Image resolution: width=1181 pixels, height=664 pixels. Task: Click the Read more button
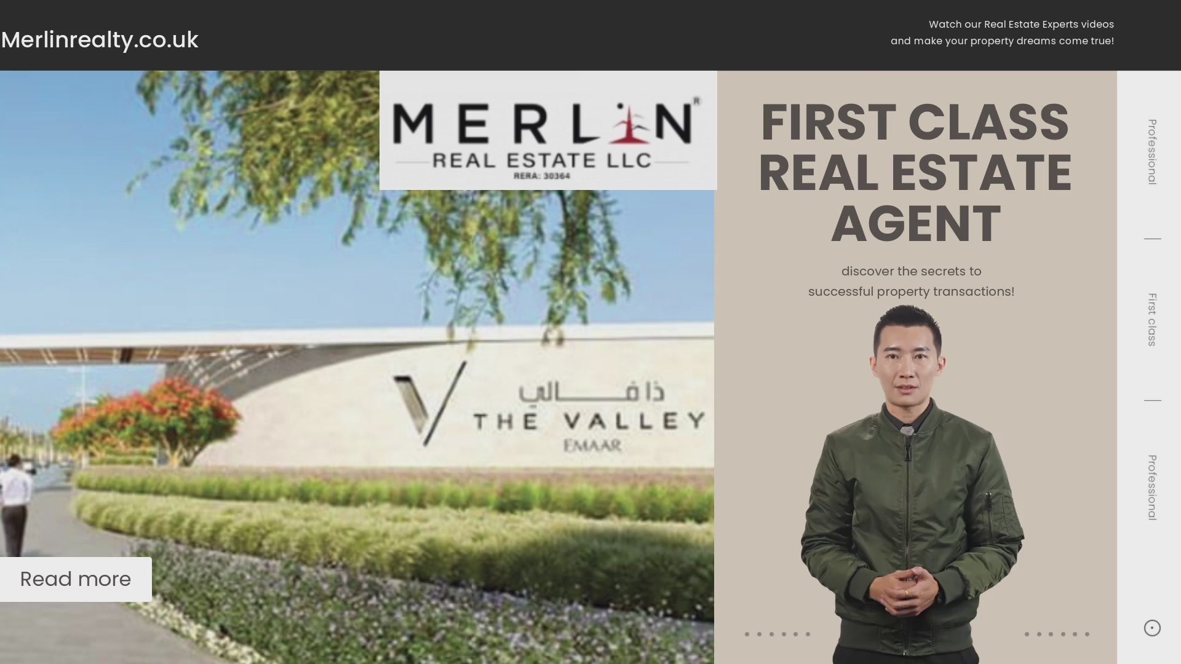(x=76, y=579)
